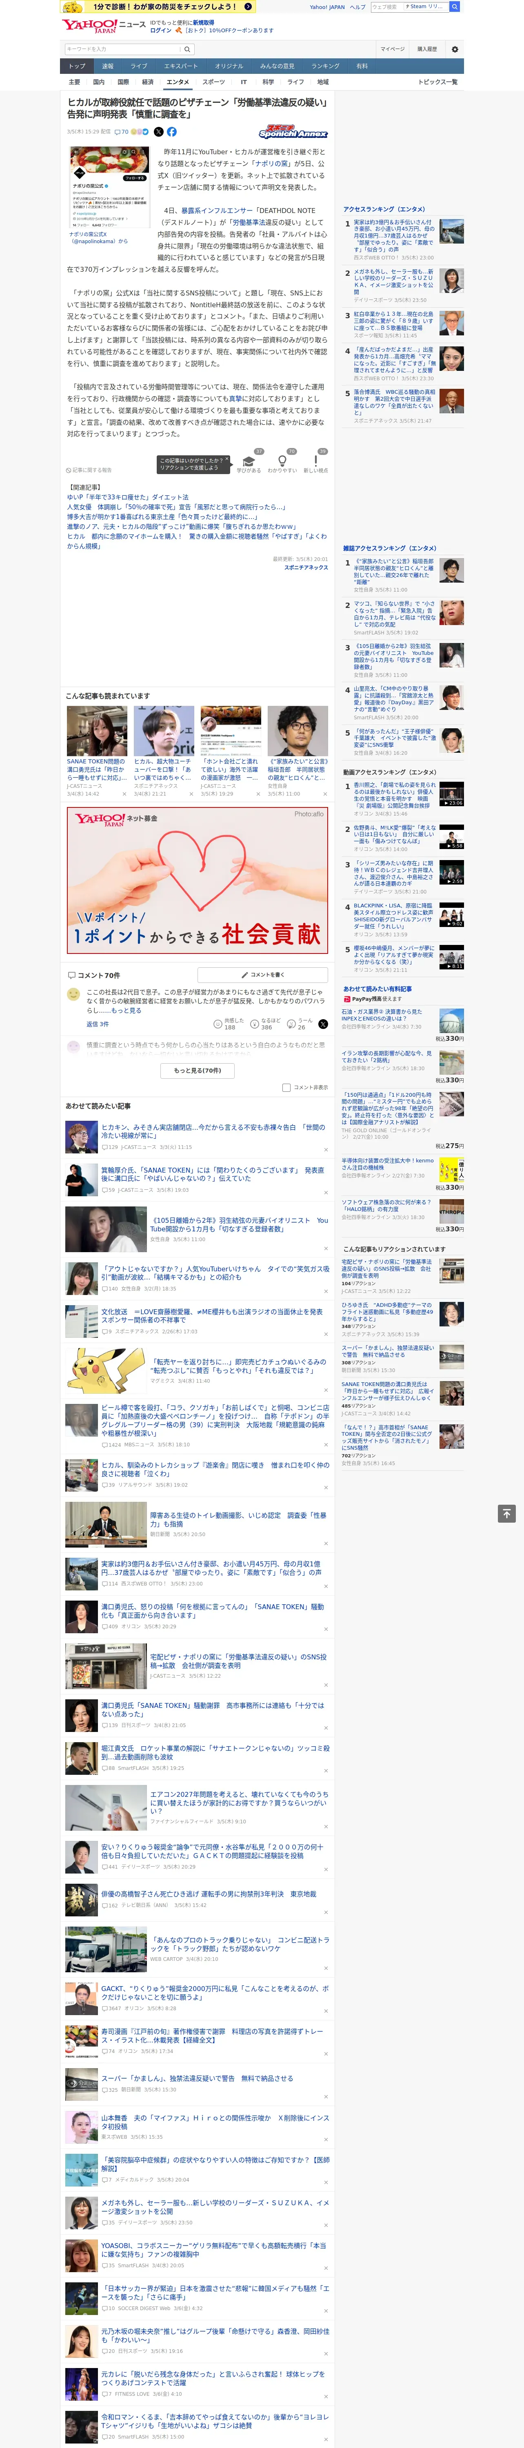
Task: Toggle the コメント非表示 checkbox
Action: tap(286, 1088)
